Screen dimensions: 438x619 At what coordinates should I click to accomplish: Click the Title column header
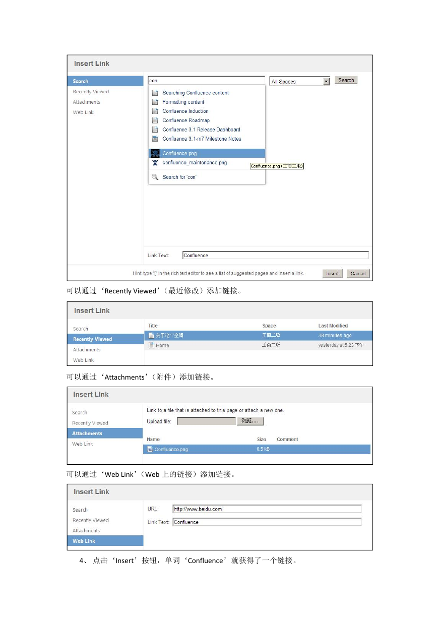point(153,326)
